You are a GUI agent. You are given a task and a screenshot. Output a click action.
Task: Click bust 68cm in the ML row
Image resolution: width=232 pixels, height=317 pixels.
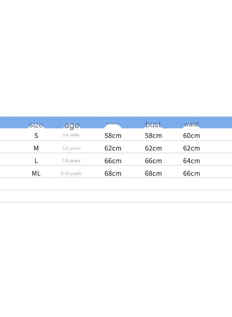[x=153, y=173]
